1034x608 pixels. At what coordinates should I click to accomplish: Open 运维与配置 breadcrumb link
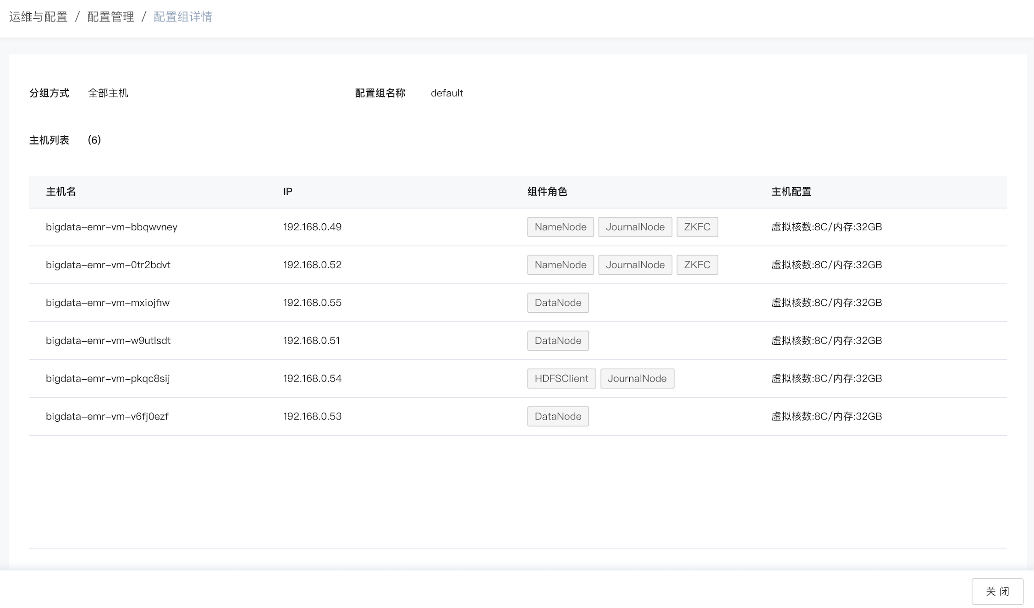coord(38,17)
